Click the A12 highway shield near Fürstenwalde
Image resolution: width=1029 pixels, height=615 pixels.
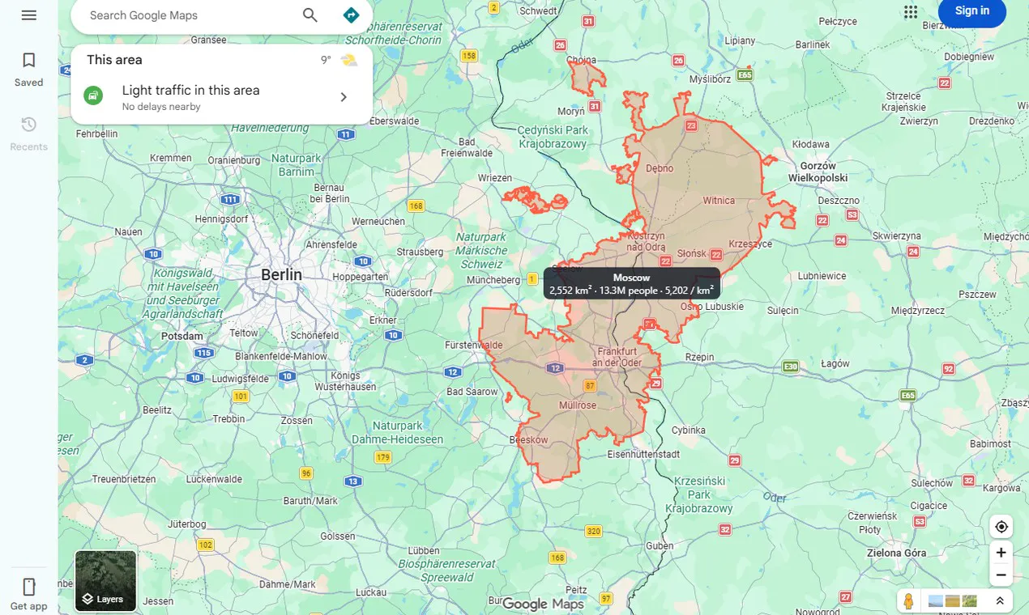tap(453, 372)
